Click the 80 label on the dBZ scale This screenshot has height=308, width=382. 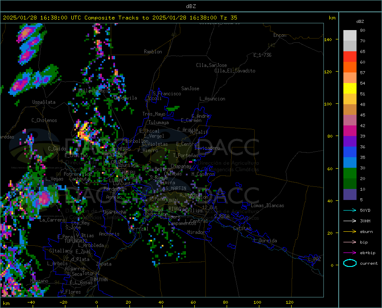(362, 31)
